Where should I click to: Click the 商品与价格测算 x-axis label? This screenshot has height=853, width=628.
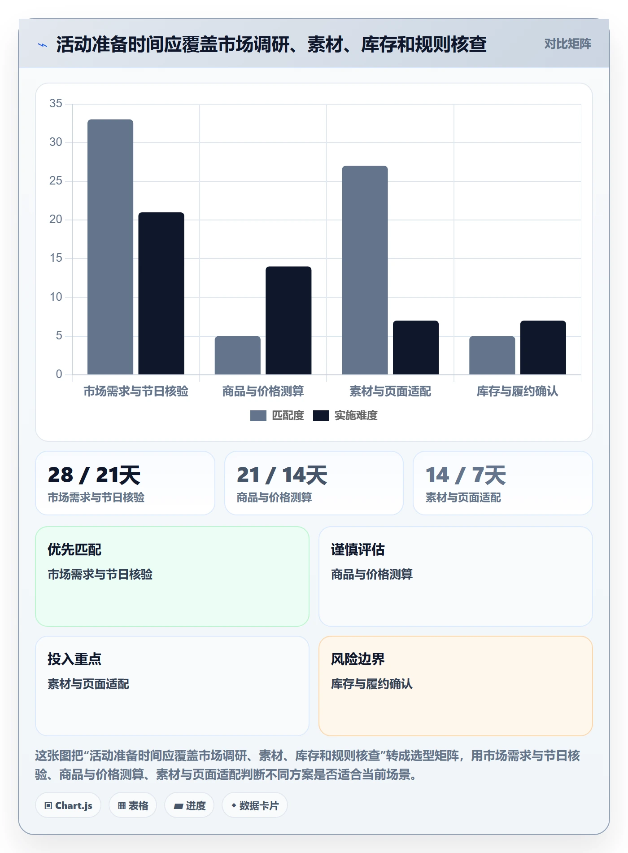point(263,391)
